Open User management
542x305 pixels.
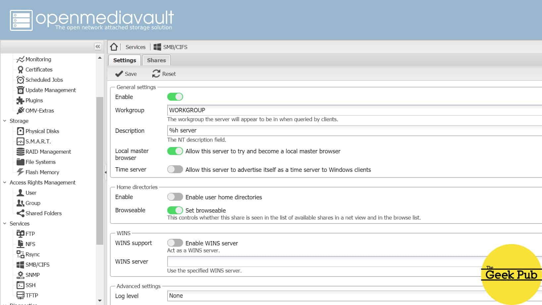[x=26, y=193]
